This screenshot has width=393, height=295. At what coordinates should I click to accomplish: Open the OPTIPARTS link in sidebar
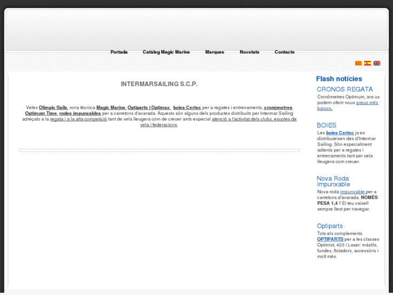coord(330,239)
